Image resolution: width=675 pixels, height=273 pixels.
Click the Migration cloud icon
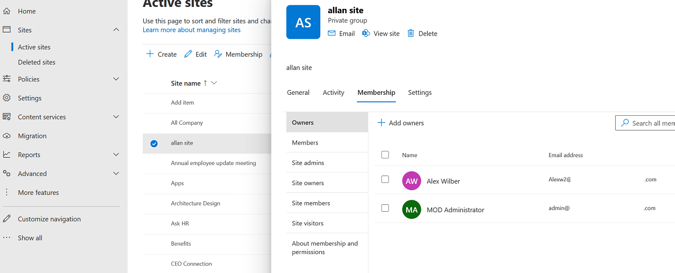[x=7, y=136]
